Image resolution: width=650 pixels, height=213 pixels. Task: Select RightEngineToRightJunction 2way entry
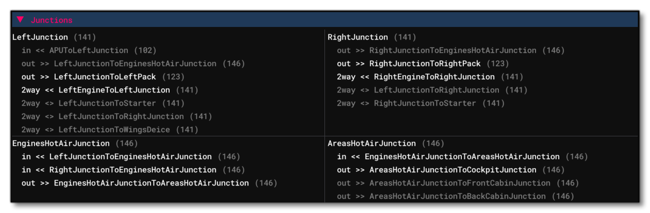point(434,77)
